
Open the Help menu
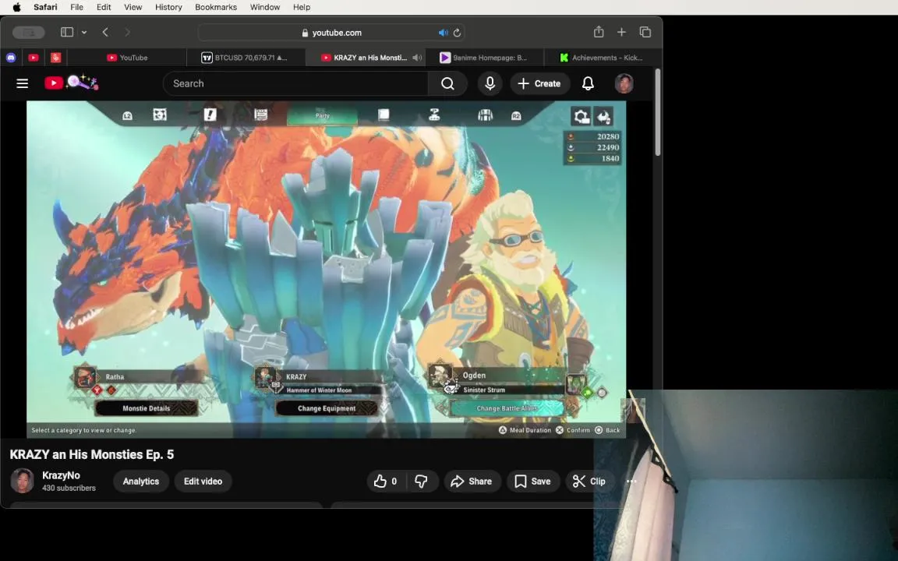(x=302, y=8)
